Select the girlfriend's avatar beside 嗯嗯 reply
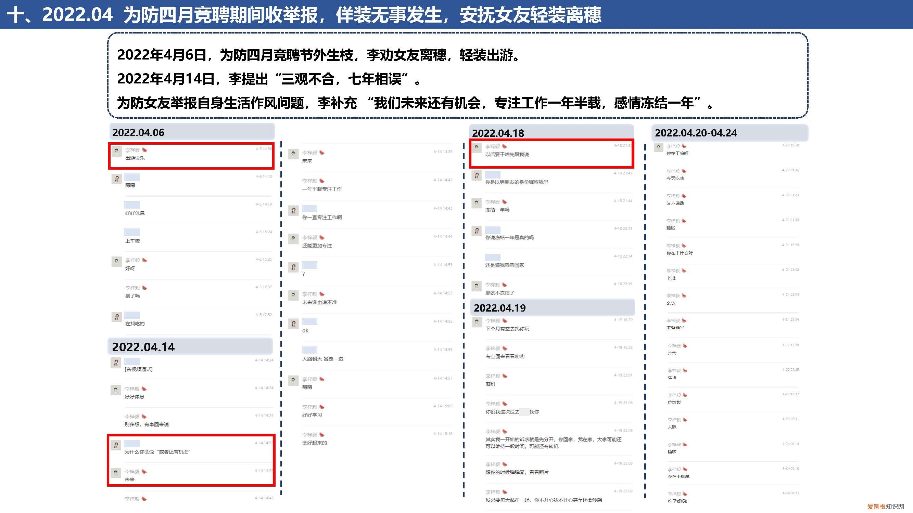Screen dimensions: 913x513 pyautogui.click(x=117, y=179)
